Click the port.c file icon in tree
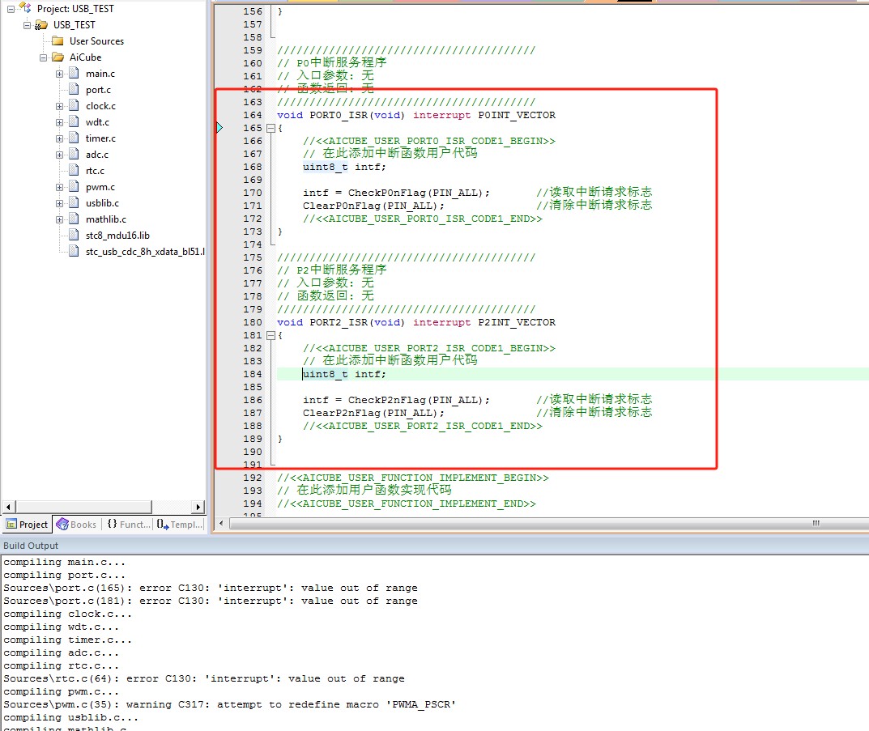 (74, 90)
